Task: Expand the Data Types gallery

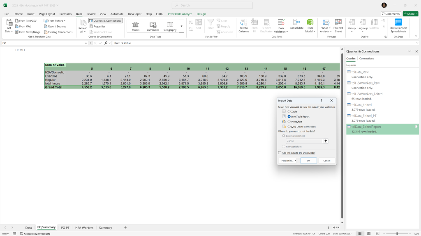Action: tap(181, 26)
